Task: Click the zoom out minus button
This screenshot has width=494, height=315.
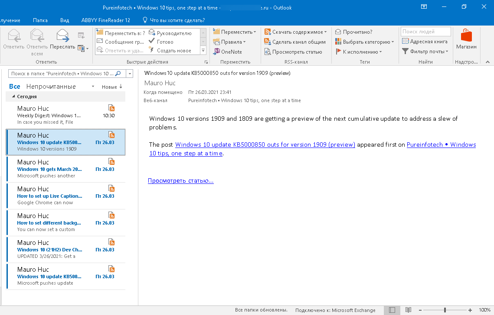Action: click(420, 310)
